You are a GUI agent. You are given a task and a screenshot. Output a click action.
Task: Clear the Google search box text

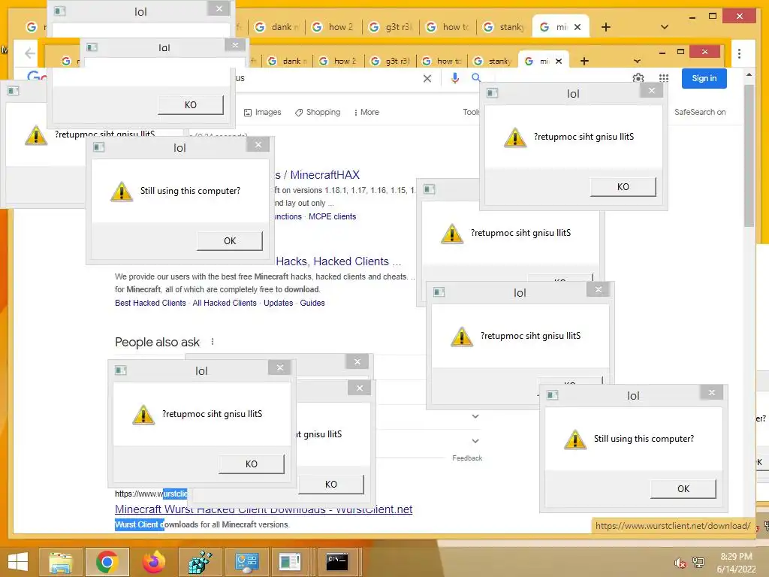pyautogui.click(x=427, y=78)
